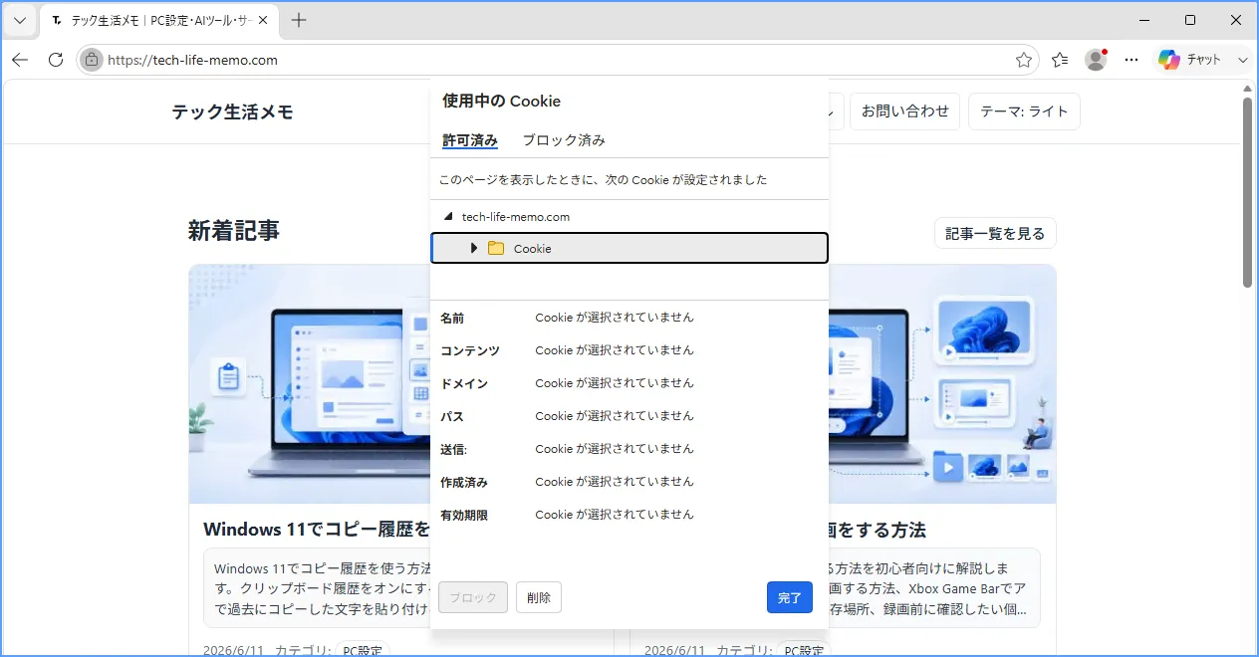Open the right-side article thumbnail image
Screen dimensions: 1259x657
tap(942, 384)
